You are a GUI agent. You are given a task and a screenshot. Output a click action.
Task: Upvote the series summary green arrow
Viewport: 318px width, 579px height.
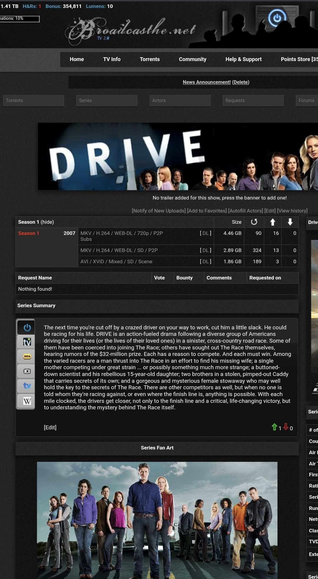(x=274, y=427)
